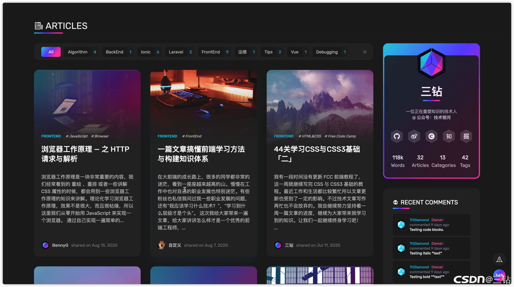Filter articles by Tips

[x=272, y=52]
